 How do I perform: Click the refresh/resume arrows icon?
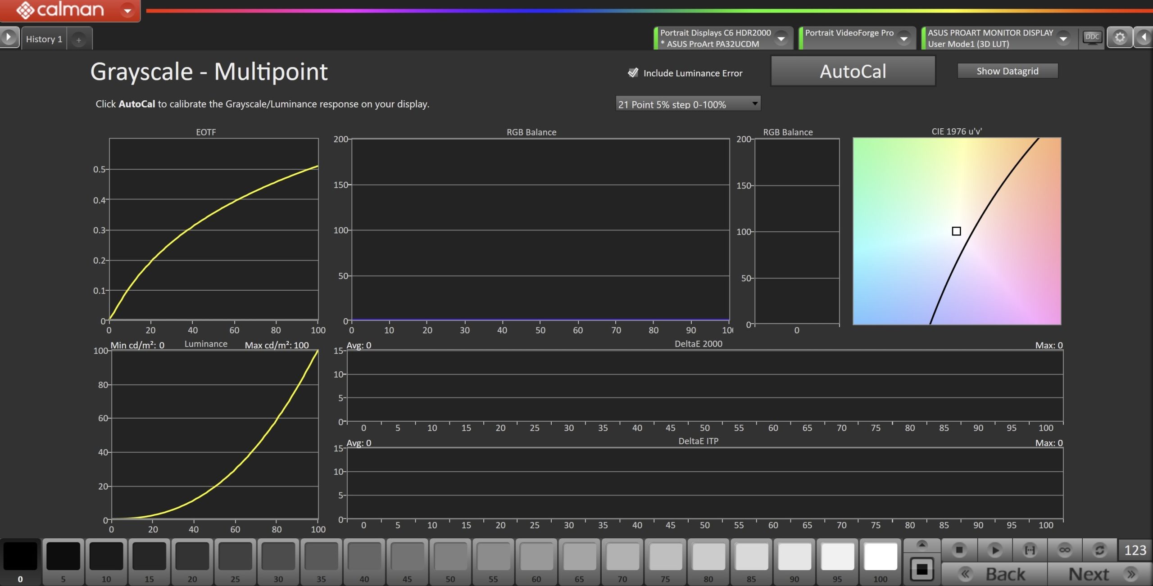coord(1099,550)
